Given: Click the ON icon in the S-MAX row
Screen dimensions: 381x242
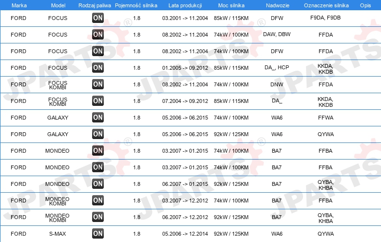Looking at the screenshot, I should click(98, 234).
